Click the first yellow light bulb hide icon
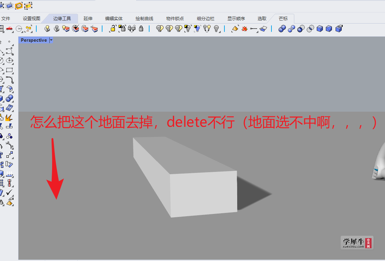The image size is (385, 261). coord(160,29)
